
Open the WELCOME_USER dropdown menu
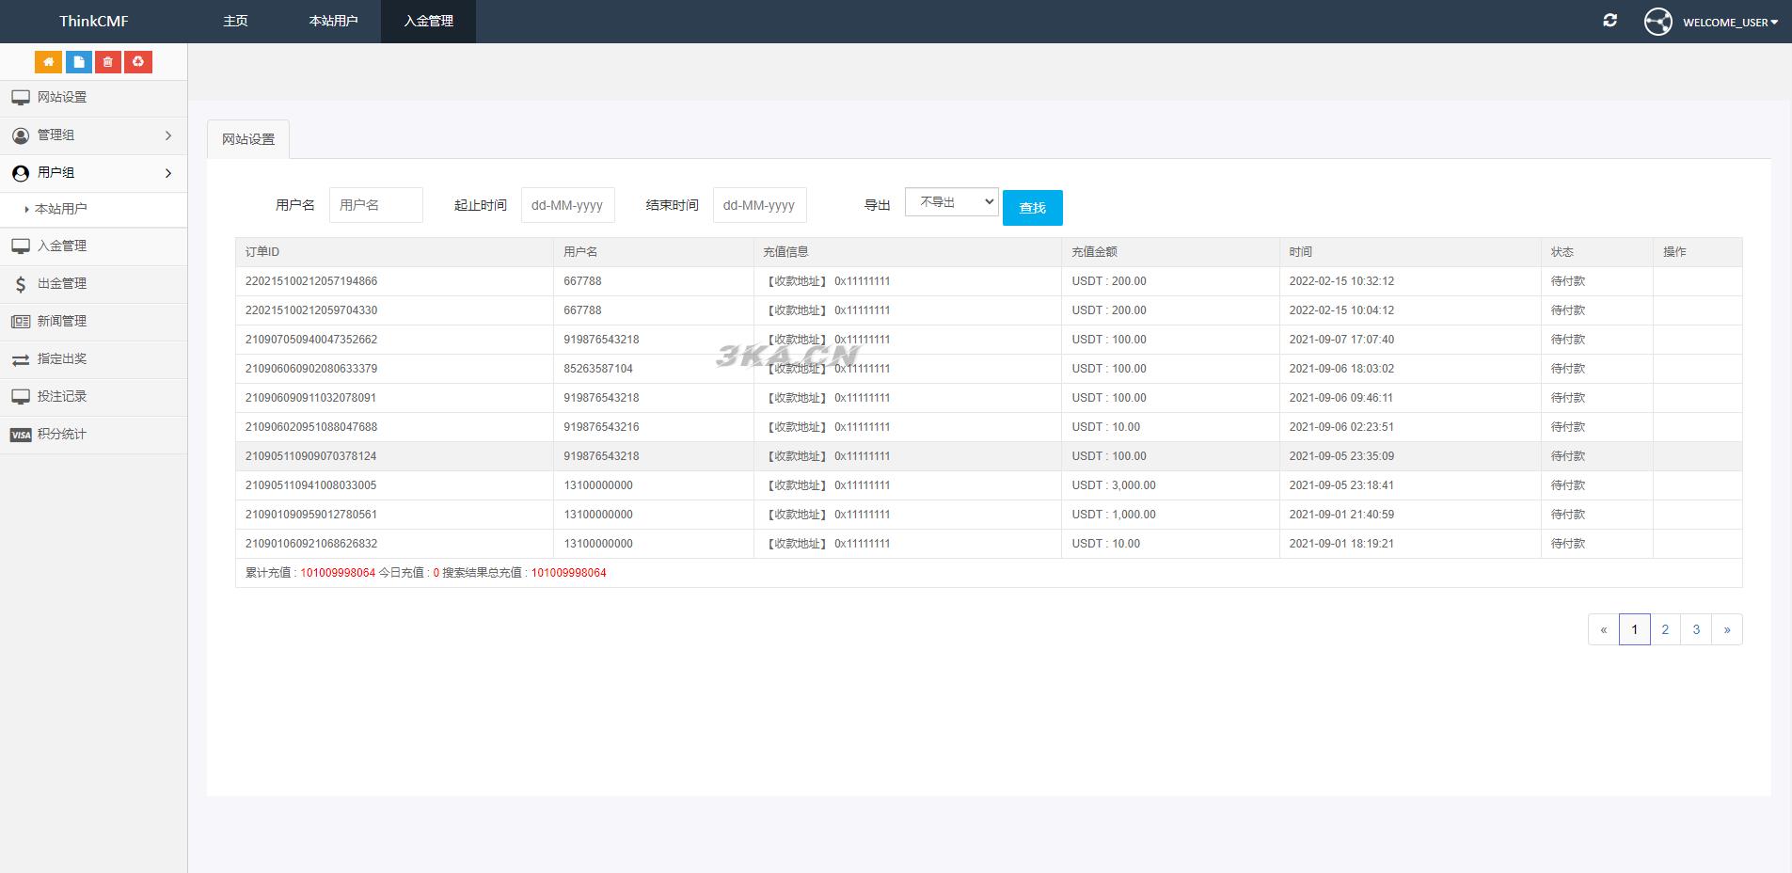(1730, 22)
